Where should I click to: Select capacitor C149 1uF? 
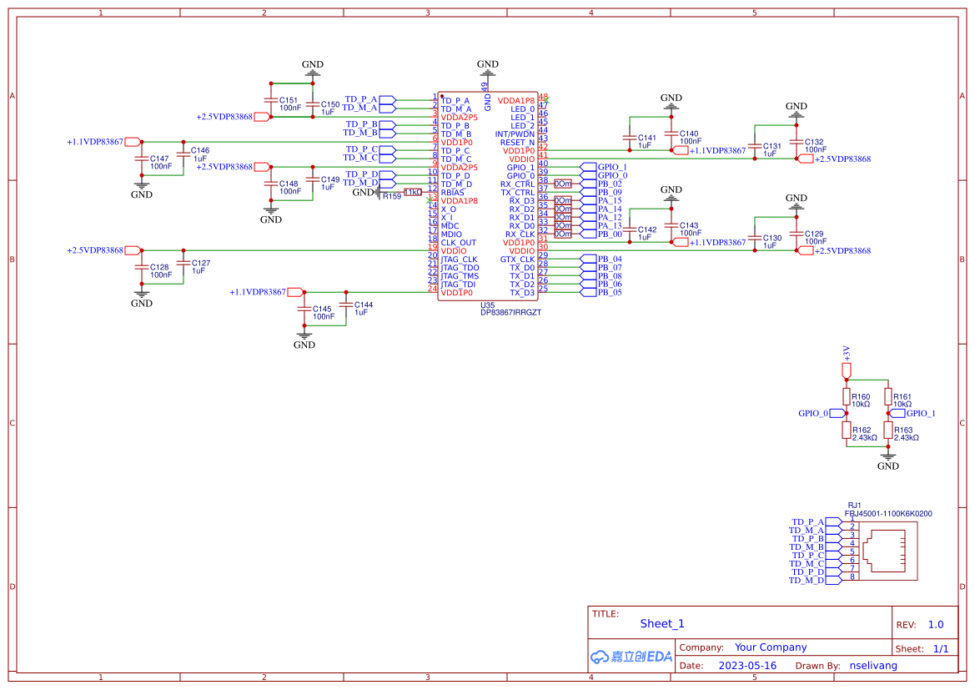point(313,180)
